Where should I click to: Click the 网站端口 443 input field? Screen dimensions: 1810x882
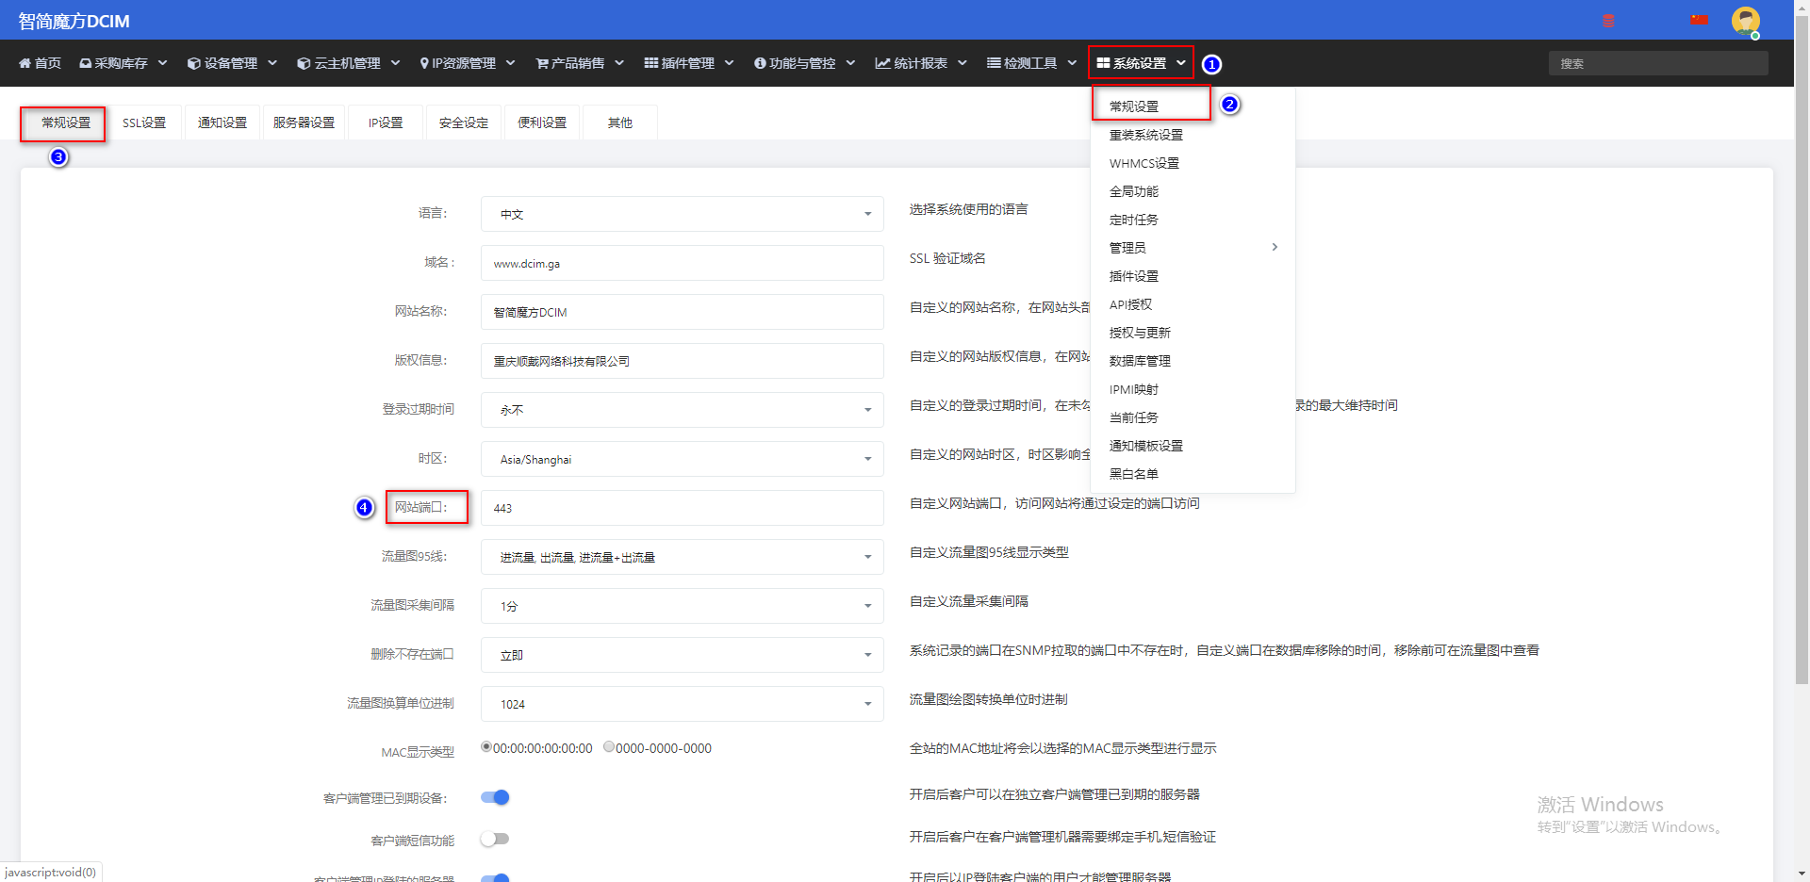[x=683, y=508]
